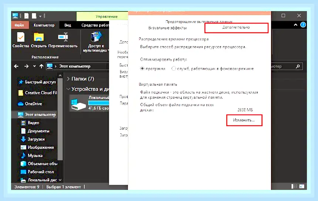318x201 pixels.
Task: Collapse the ribbon with the caret icon
Action: point(295,25)
